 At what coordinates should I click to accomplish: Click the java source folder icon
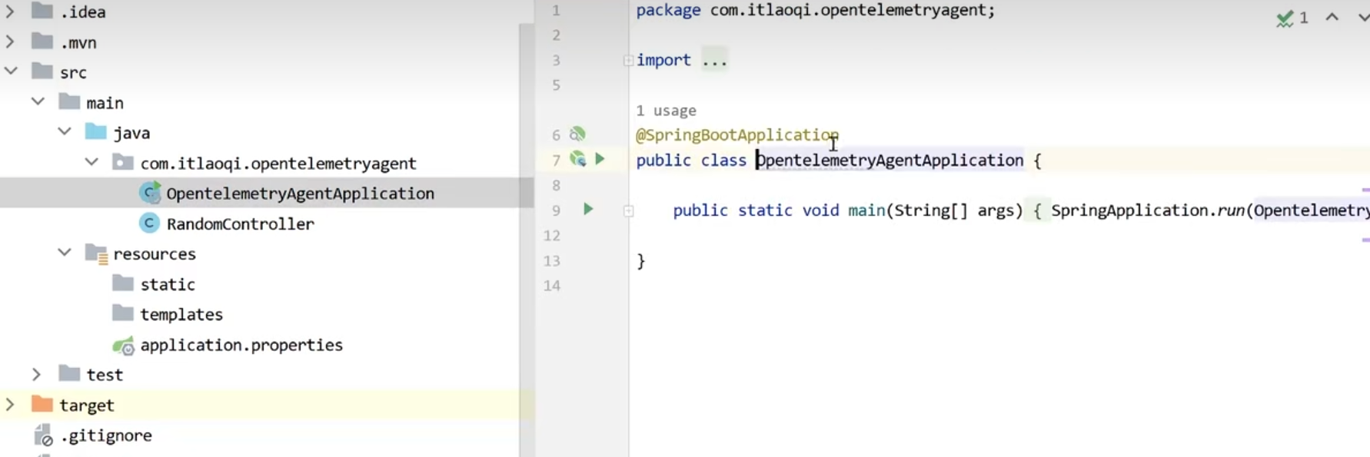[x=95, y=131]
